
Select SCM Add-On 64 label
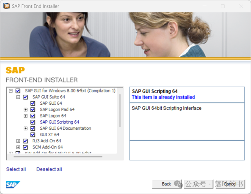coord(48,147)
